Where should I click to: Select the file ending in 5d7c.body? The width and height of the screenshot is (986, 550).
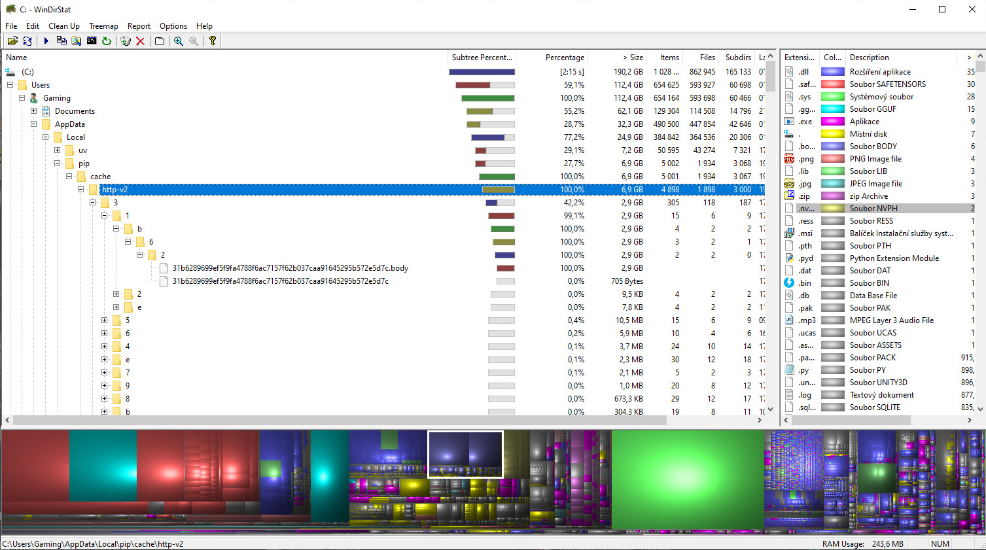click(291, 268)
